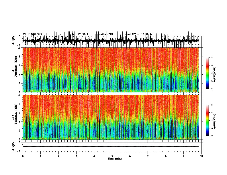The image size is (227, 175).
Task: Click the "10" kHz tick on ch.1 frequency axis
Action: (19, 48)
